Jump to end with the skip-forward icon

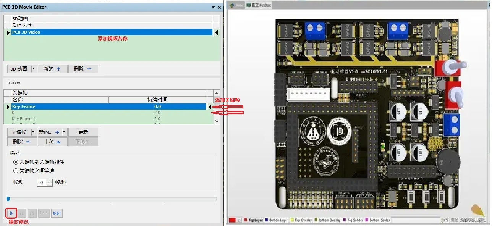point(57,213)
